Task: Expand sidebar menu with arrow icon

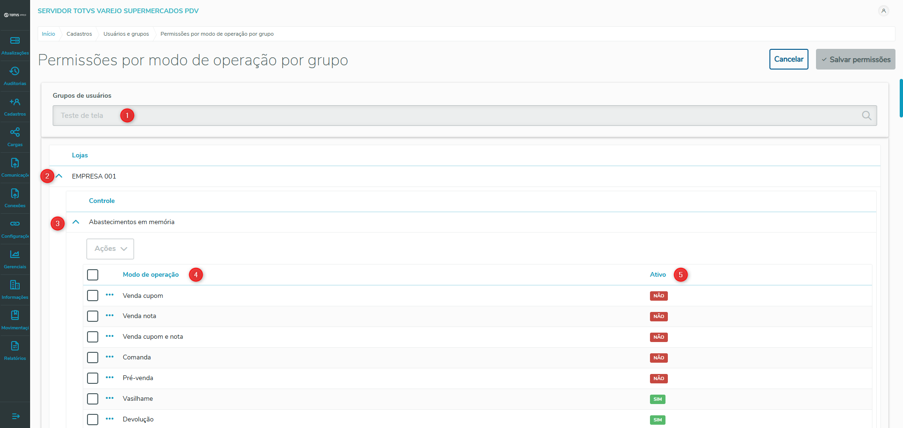Action: (16, 416)
